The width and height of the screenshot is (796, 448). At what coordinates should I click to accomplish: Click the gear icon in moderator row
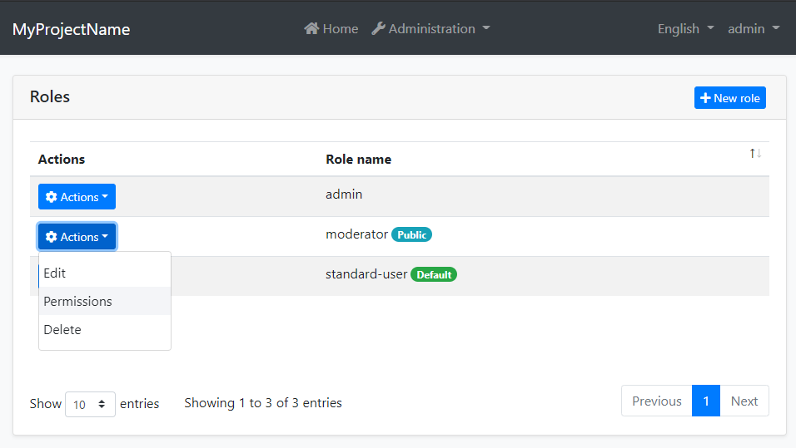click(x=52, y=237)
